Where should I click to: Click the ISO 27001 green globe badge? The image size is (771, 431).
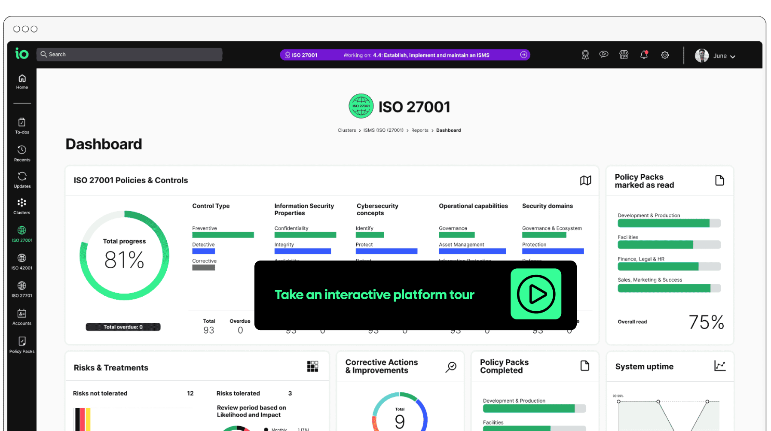click(361, 106)
